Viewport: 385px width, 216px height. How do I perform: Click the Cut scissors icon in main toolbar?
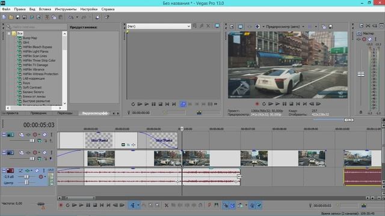coord(47,17)
